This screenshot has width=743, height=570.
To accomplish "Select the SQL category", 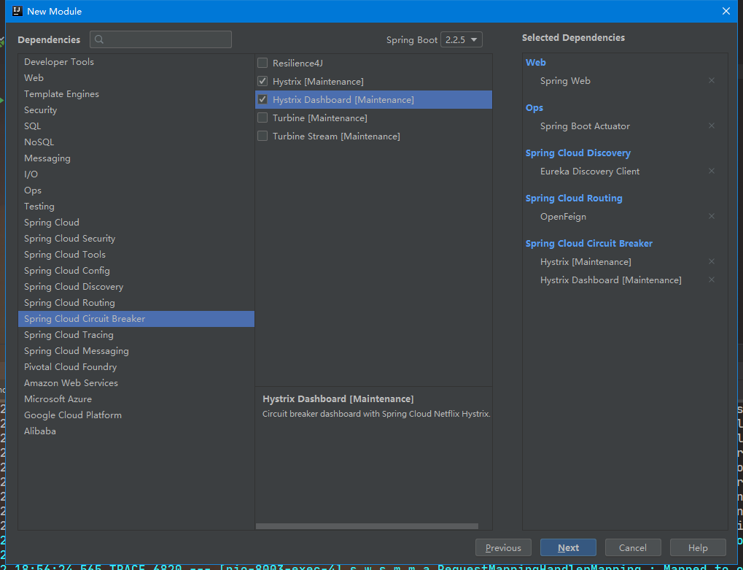I will pos(136,126).
